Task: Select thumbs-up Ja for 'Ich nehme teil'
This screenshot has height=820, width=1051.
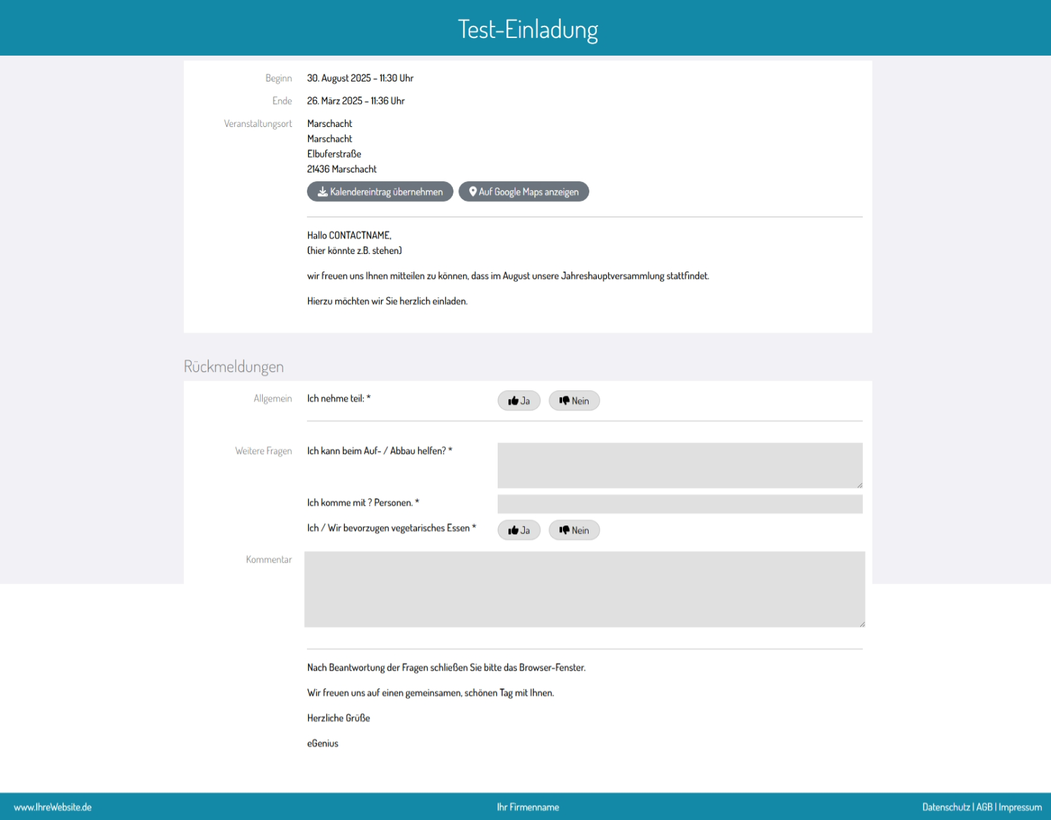Action: click(519, 401)
